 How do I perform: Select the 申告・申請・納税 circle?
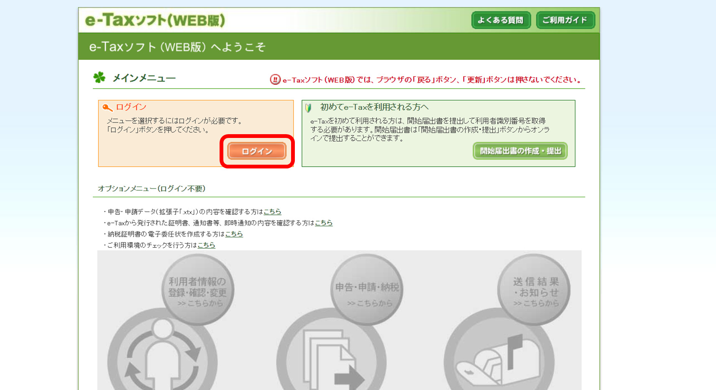(367, 290)
